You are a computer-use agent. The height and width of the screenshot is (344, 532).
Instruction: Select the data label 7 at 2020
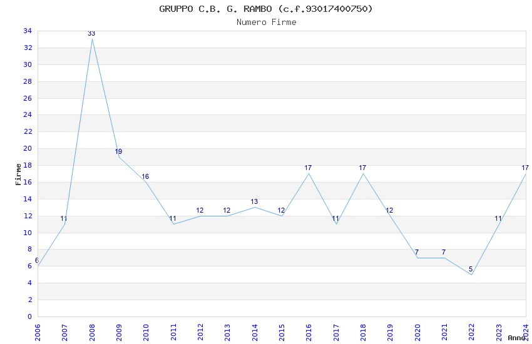[417, 252]
